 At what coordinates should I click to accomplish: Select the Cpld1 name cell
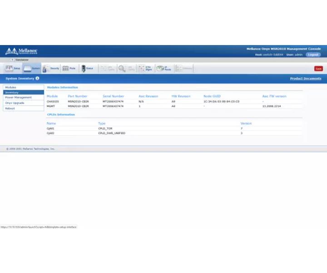50,128
